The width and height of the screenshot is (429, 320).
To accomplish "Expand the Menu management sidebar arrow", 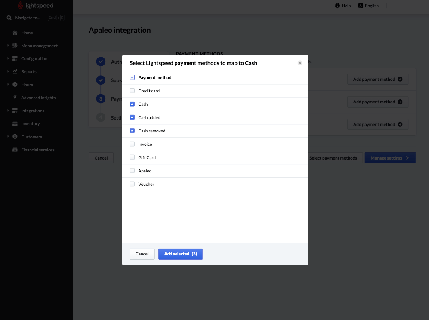I will click(8, 46).
